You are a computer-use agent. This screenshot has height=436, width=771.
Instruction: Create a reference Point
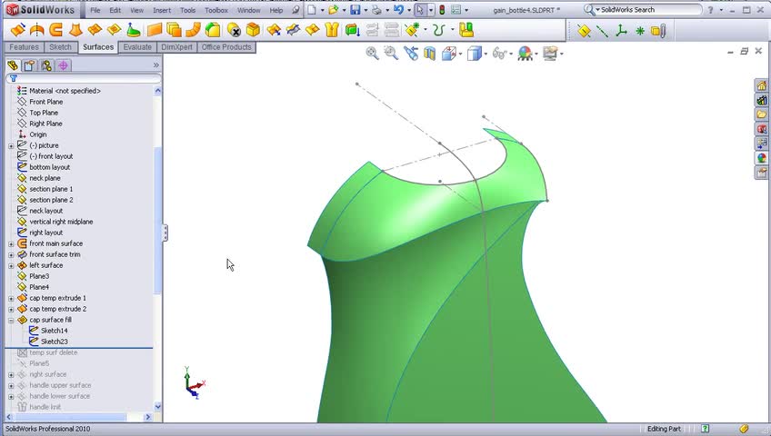[x=640, y=31]
